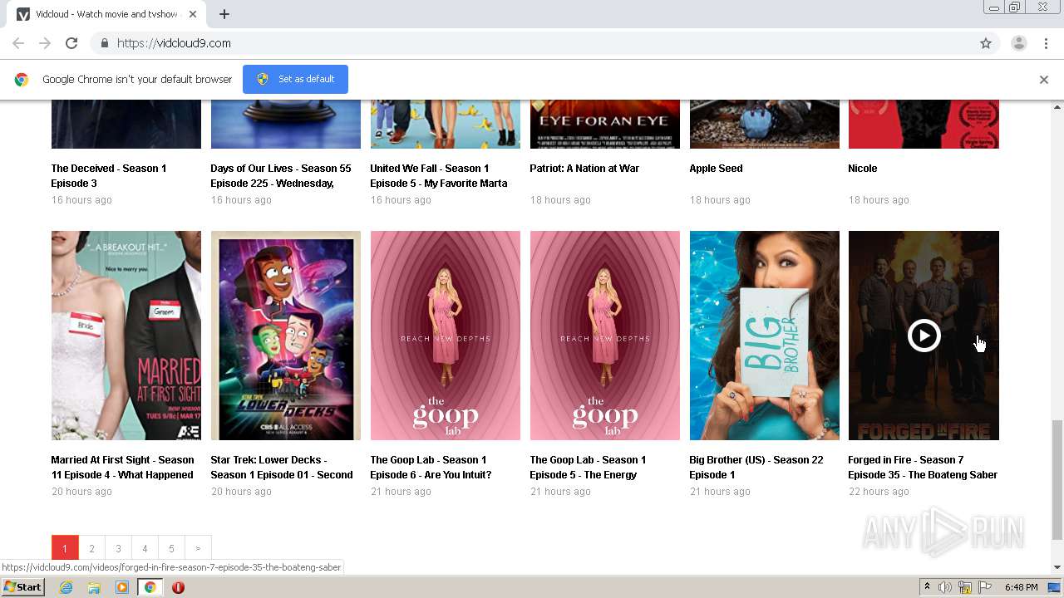Open Windows Media Player from taskbar
The width and height of the screenshot is (1064, 598).
point(122,587)
